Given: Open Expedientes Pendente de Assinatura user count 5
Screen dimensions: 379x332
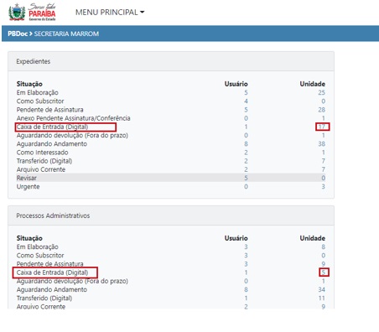Looking at the screenshot, I should [246, 110].
